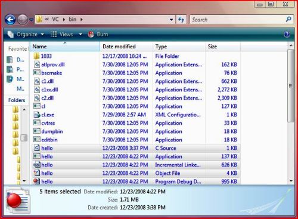The image size is (298, 219).
Task: Select the hello Incremental Linker file icon
Action: click(37, 165)
